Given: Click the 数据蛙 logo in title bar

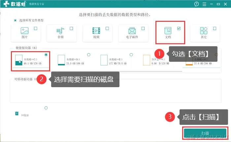Looking at the screenshot, I should click(x=15, y=4).
